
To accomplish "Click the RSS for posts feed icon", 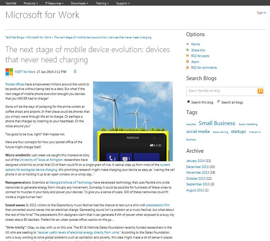I will click(188, 56).
